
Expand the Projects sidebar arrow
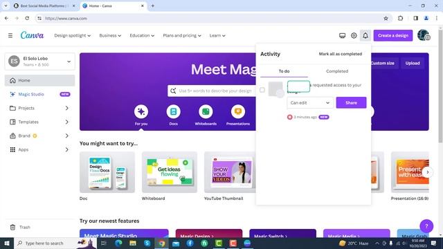66,108
